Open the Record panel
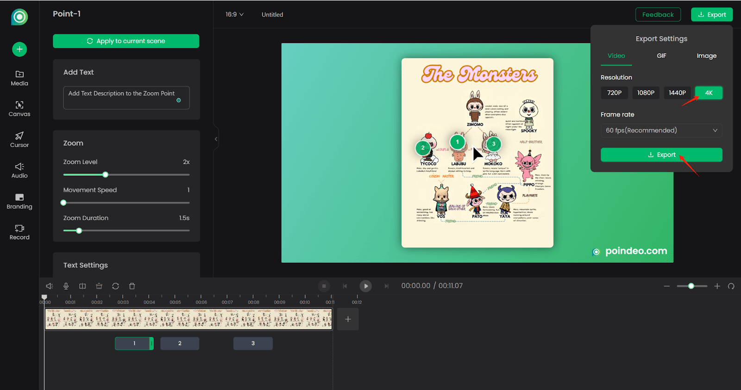The height and width of the screenshot is (390, 741). pos(19,232)
